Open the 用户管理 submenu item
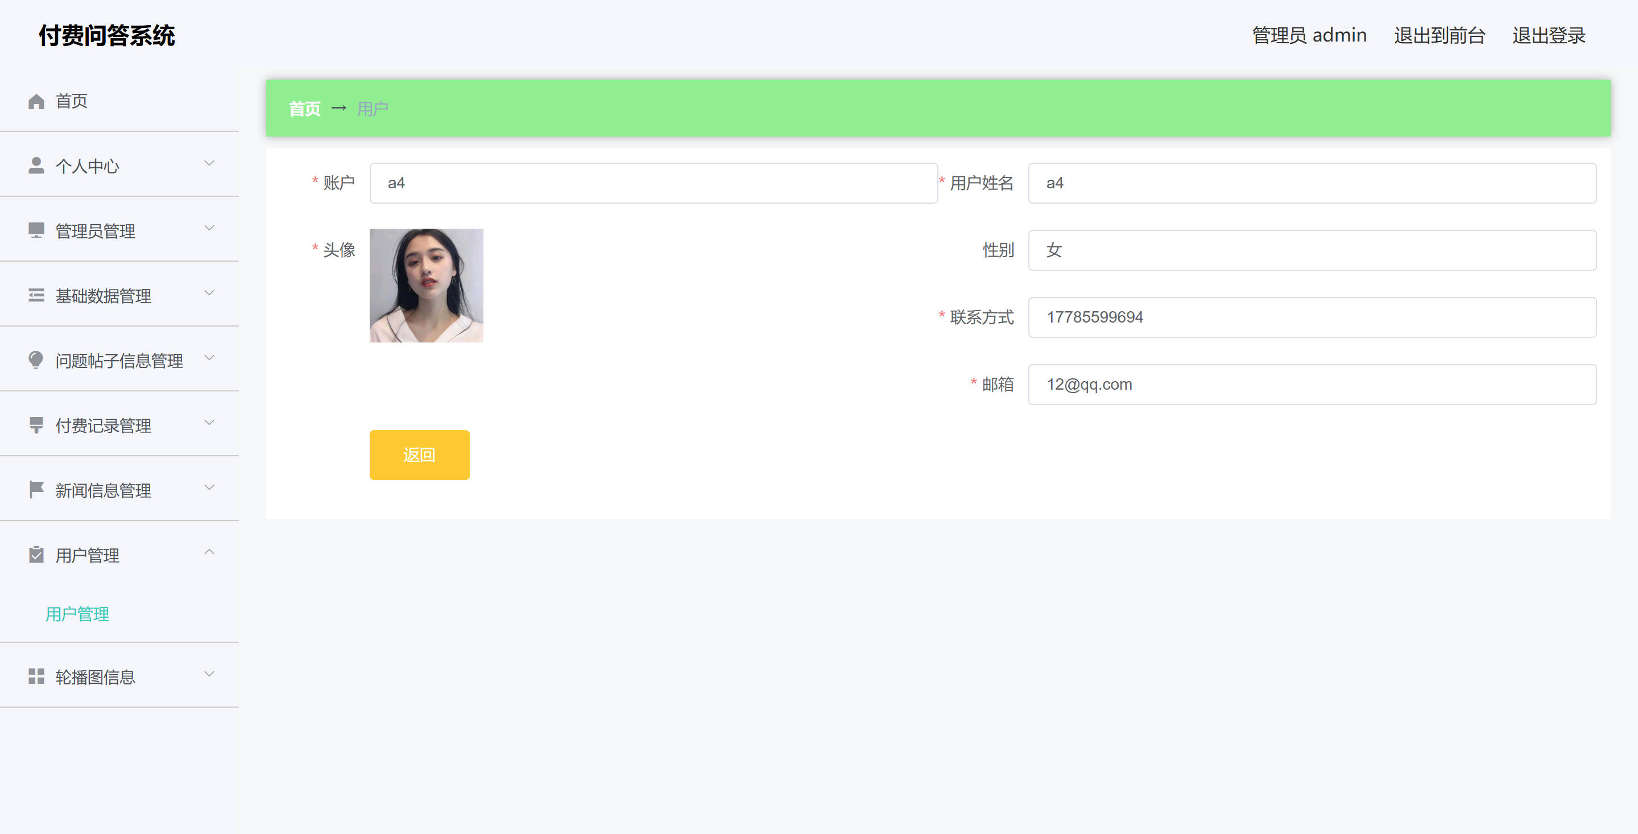The image size is (1638, 834). (x=77, y=614)
